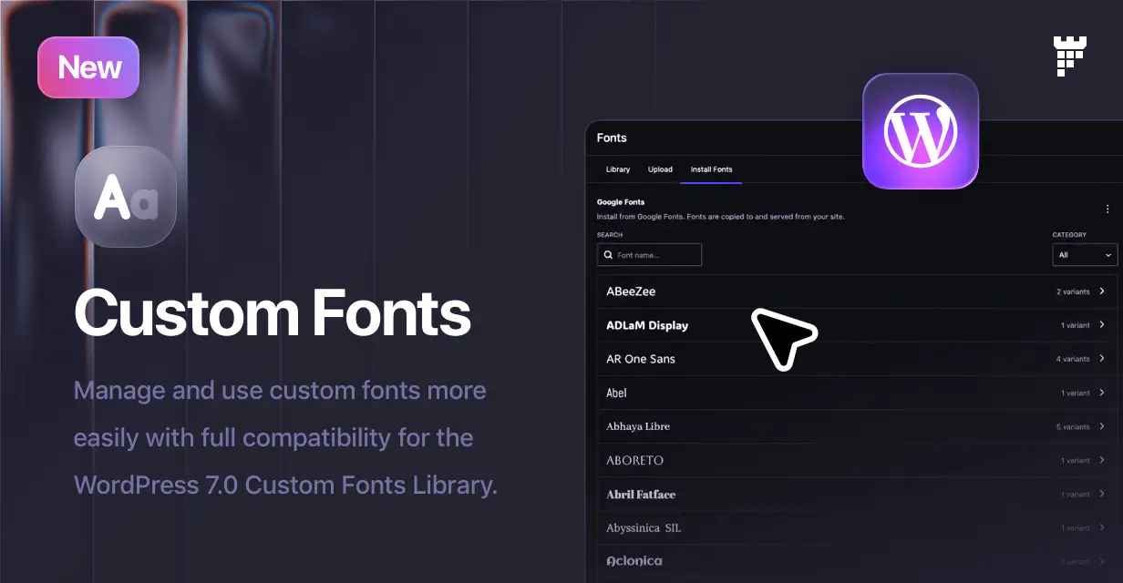1123x583 pixels.
Task: Select the Aclonica font name
Action: [x=634, y=561]
